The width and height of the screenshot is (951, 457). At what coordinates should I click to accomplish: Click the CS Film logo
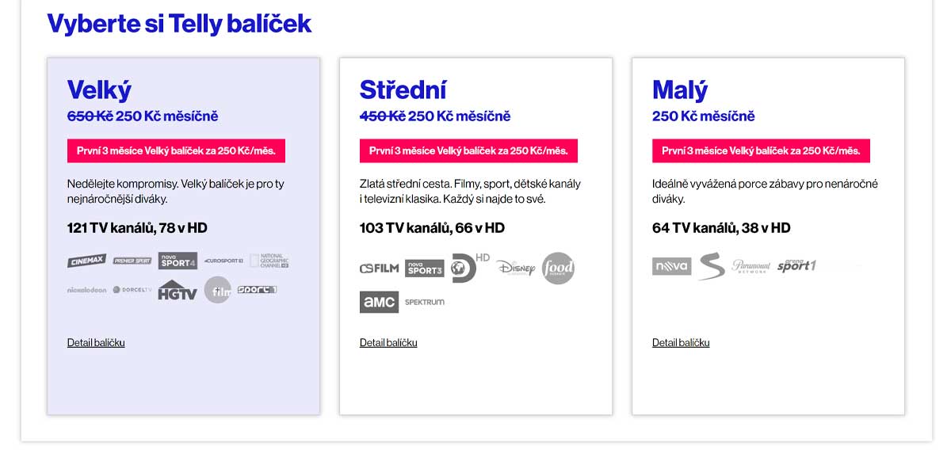click(x=379, y=268)
